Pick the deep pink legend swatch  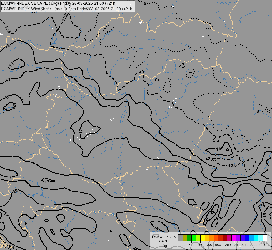click(229, 238)
